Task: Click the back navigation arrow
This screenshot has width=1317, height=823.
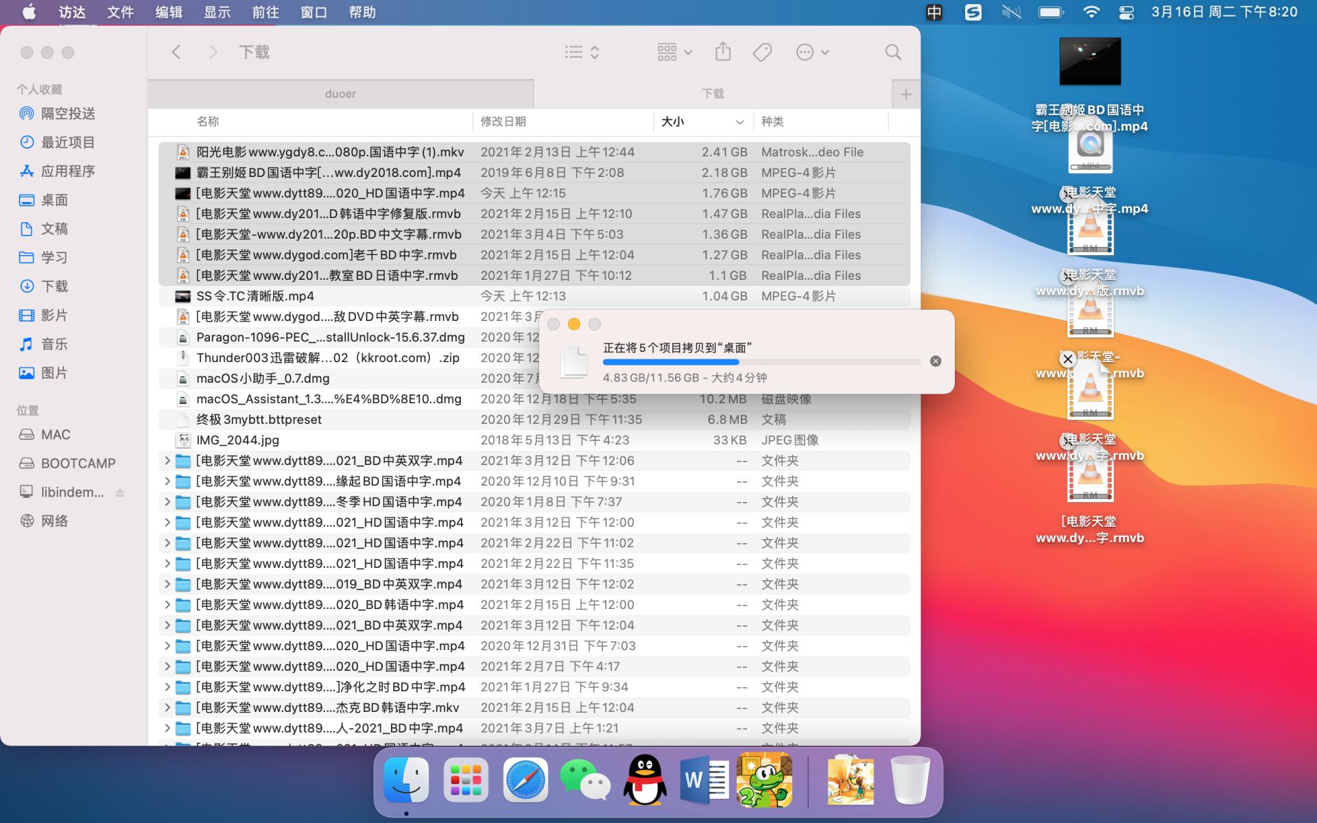Action: pos(176,51)
